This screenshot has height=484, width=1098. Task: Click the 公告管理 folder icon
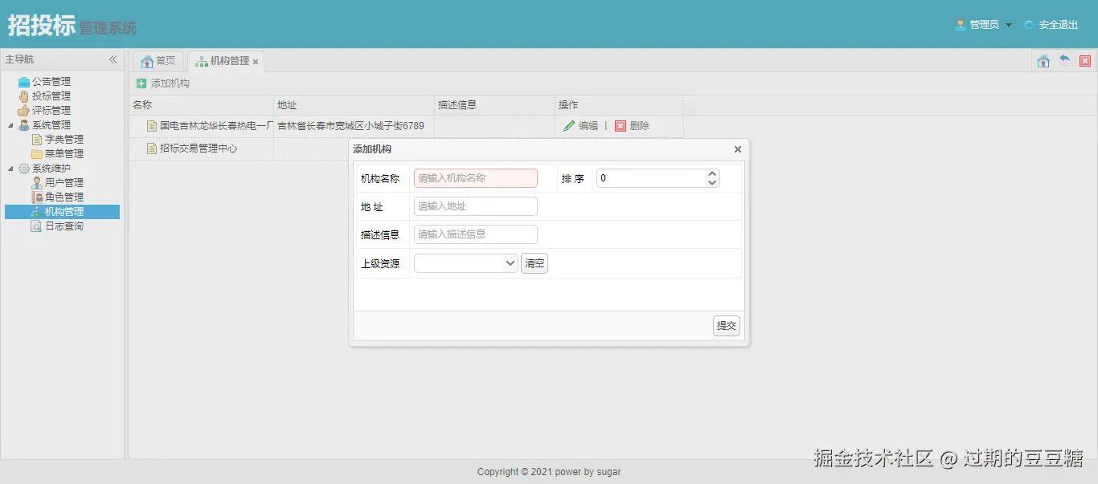(24, 82)
